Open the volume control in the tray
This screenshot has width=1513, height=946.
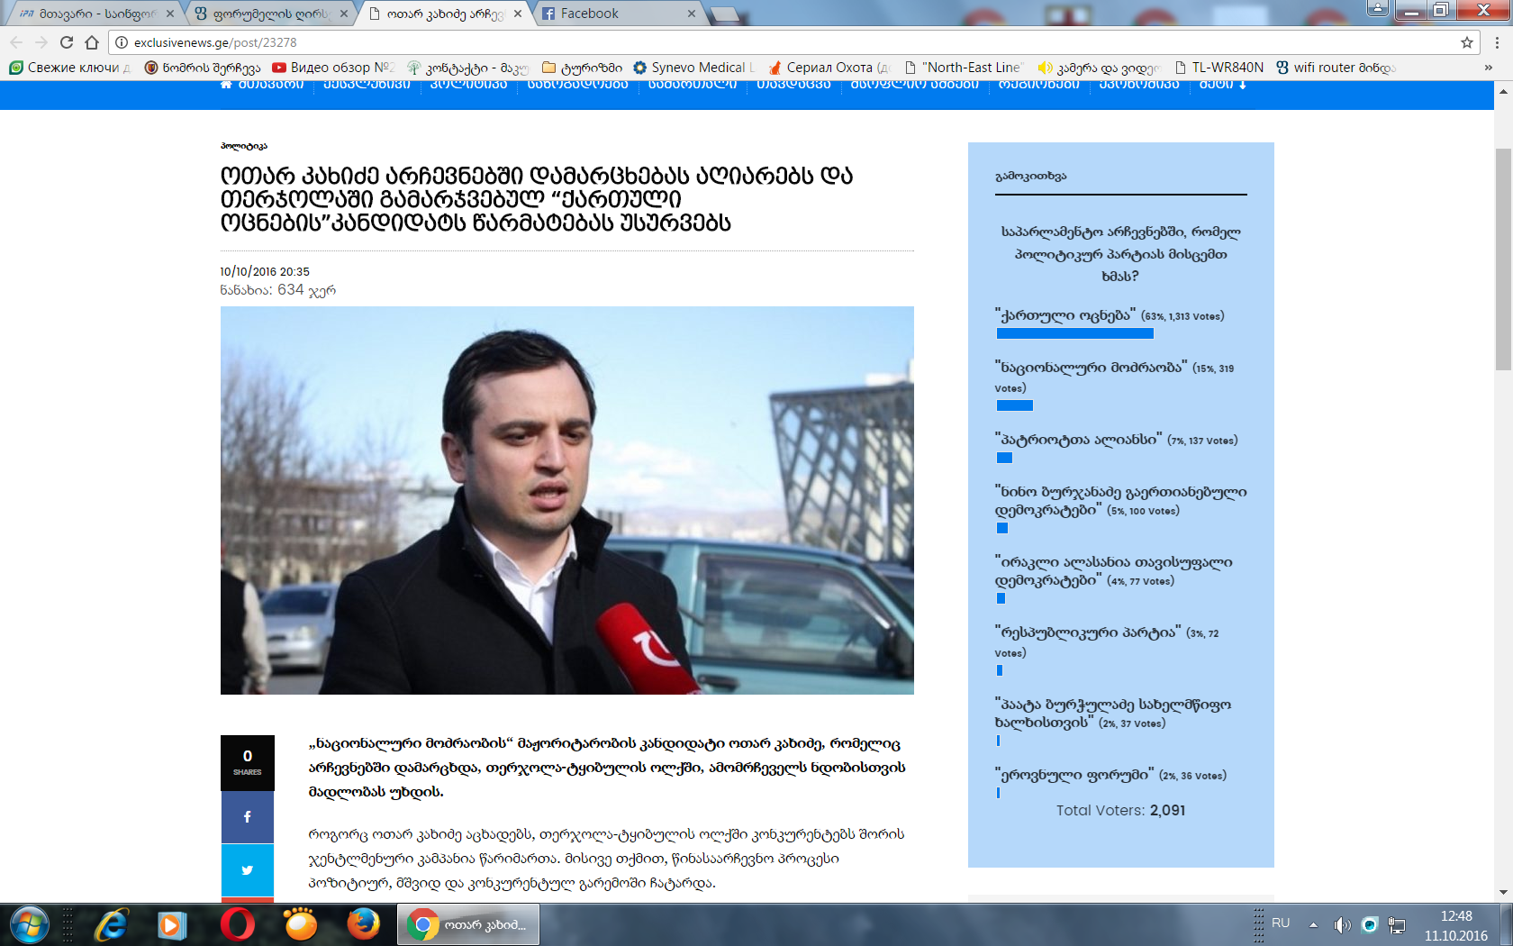(1342, 925)
